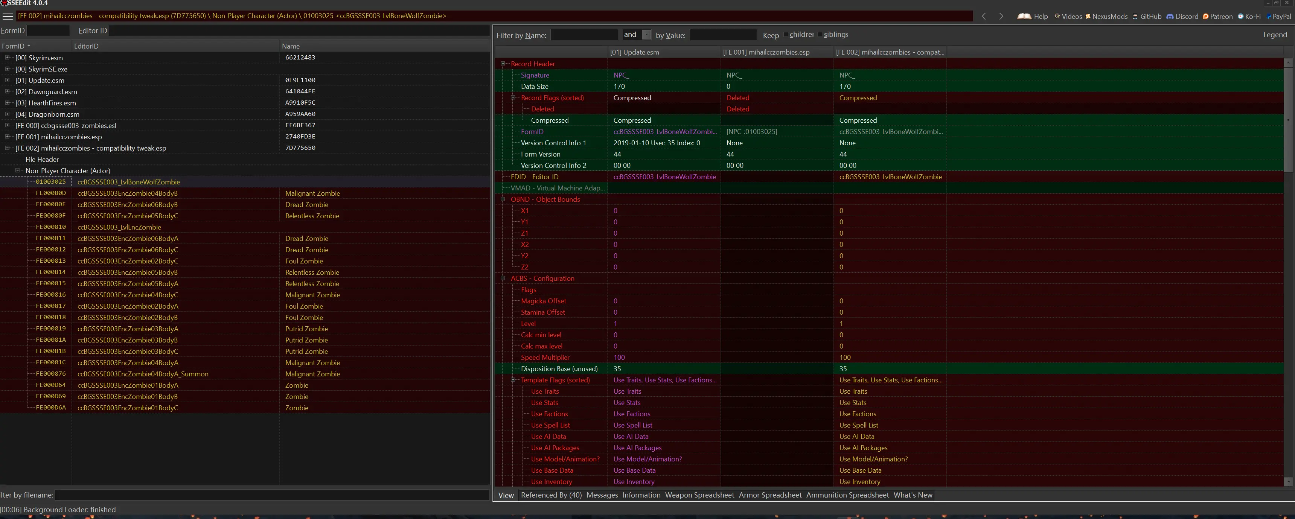
Task: Sort by the EditorID column header
Action: (x=175, y=46)
